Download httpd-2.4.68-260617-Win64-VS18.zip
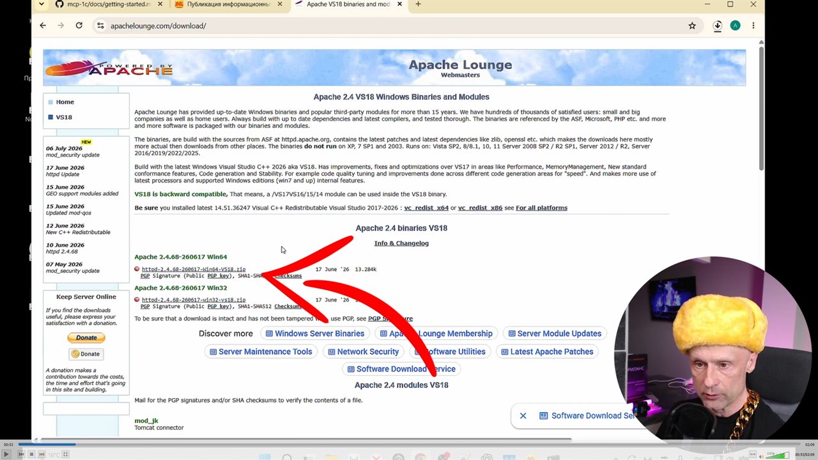This screenshot has width=818, height=460. pos(194,270)
